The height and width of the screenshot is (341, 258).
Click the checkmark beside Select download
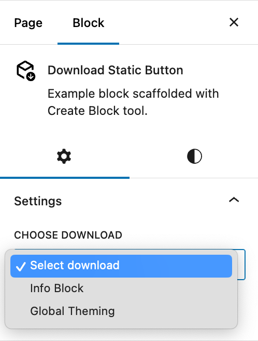pyautogui.click(x=21, y=266)
